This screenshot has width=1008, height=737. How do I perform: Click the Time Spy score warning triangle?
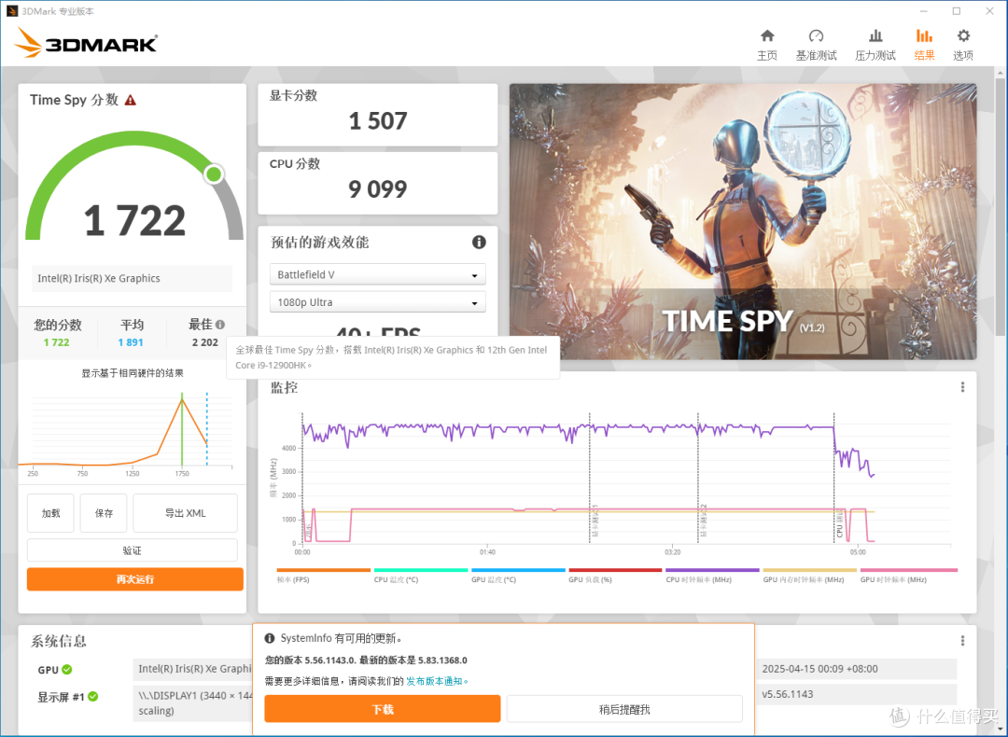(x=131, y=100)
